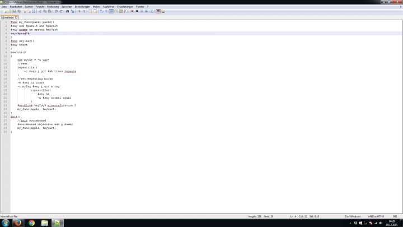Image resolution: width=403 pixels, height=227 pixels.
Task: Expand the Kodierung menu
Action: click(x=53, y=6)
